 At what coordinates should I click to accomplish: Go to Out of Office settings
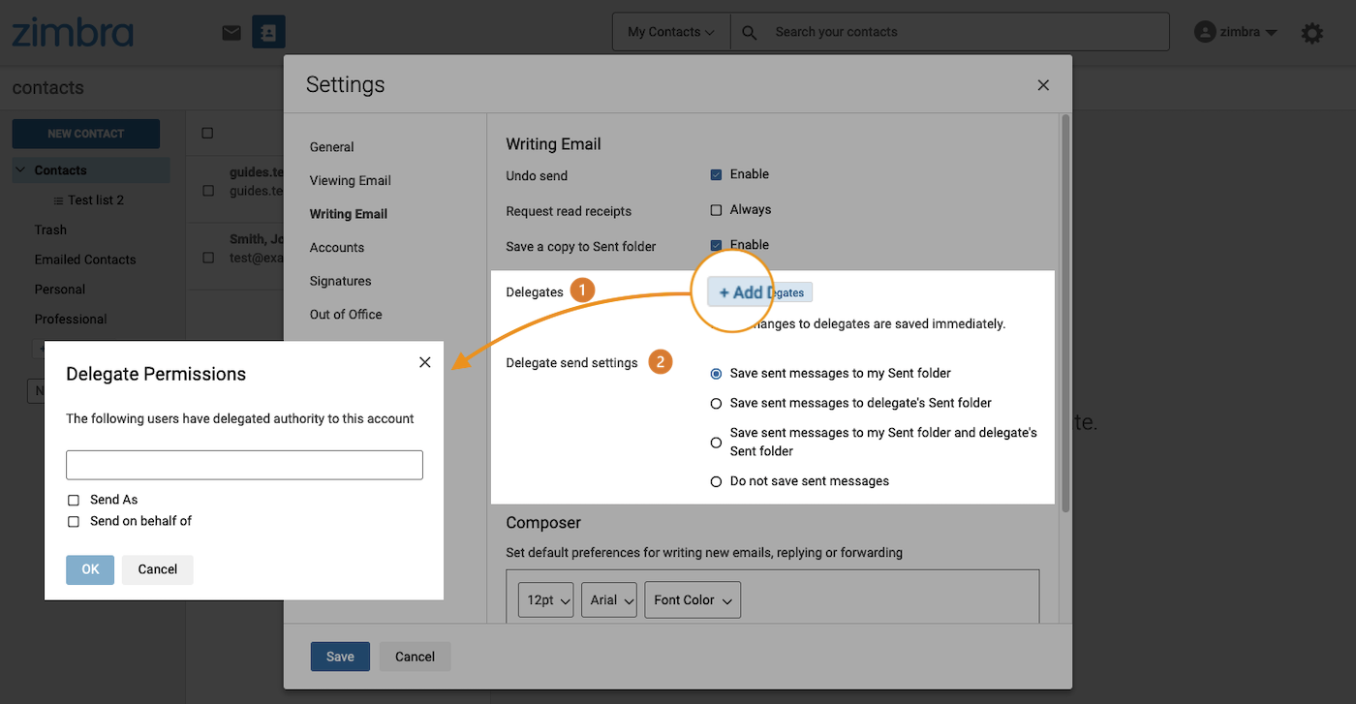click(346, 315)
